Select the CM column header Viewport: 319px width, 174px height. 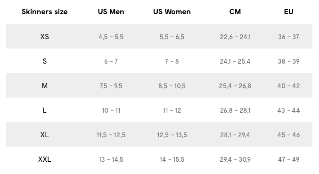[x=235, y=12]
